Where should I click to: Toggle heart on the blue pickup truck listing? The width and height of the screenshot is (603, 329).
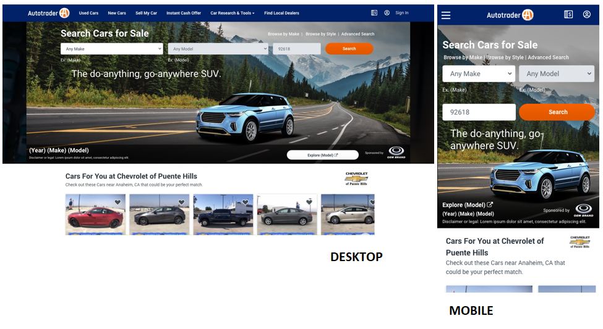coord(245,202)
